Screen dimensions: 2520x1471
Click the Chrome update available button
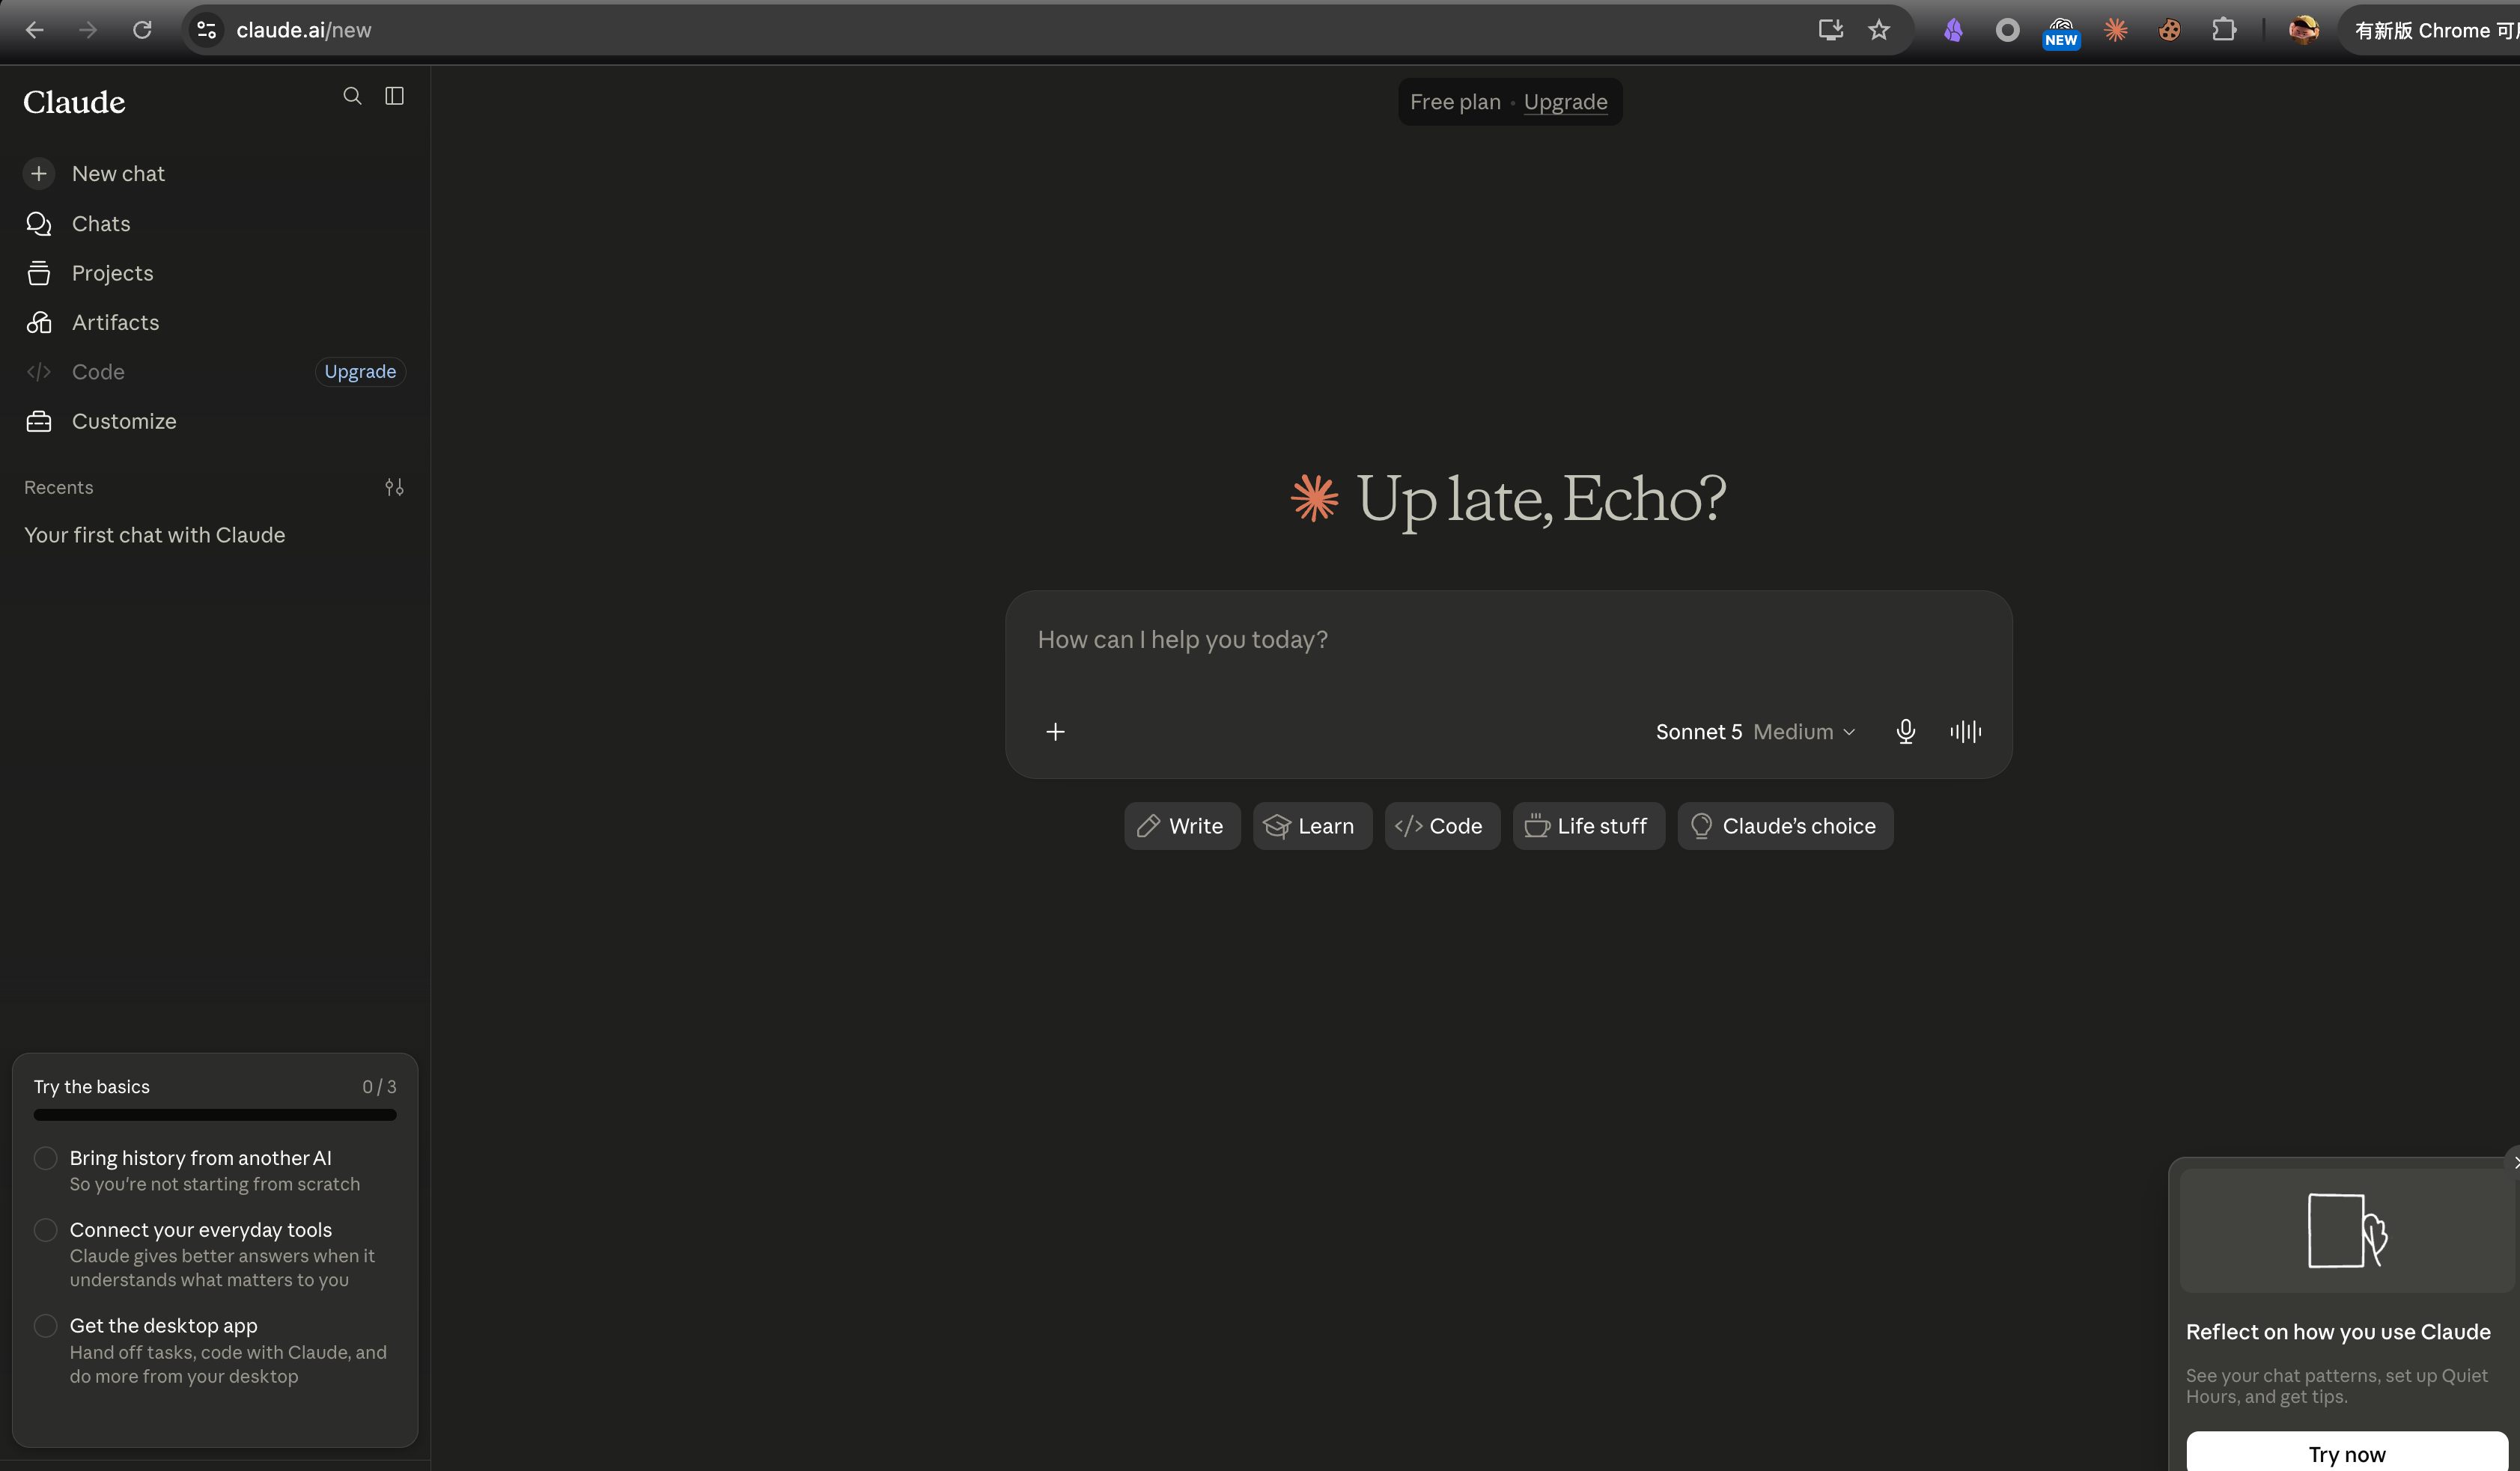coord(2432,30)
